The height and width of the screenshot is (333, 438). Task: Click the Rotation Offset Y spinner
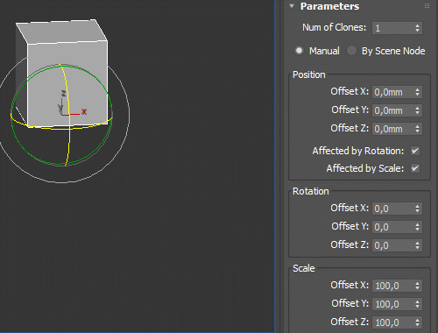418,227
